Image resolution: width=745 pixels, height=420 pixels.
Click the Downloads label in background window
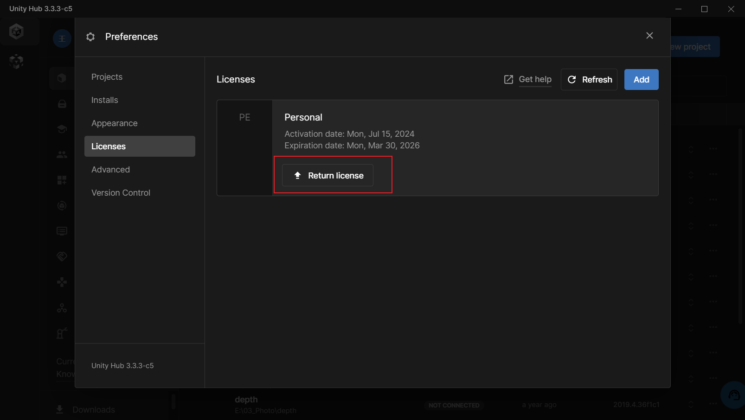[x=93, y=410]
